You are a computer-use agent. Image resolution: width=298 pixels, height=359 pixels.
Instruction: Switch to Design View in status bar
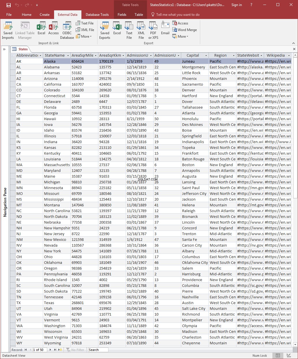tap(289, 356)
